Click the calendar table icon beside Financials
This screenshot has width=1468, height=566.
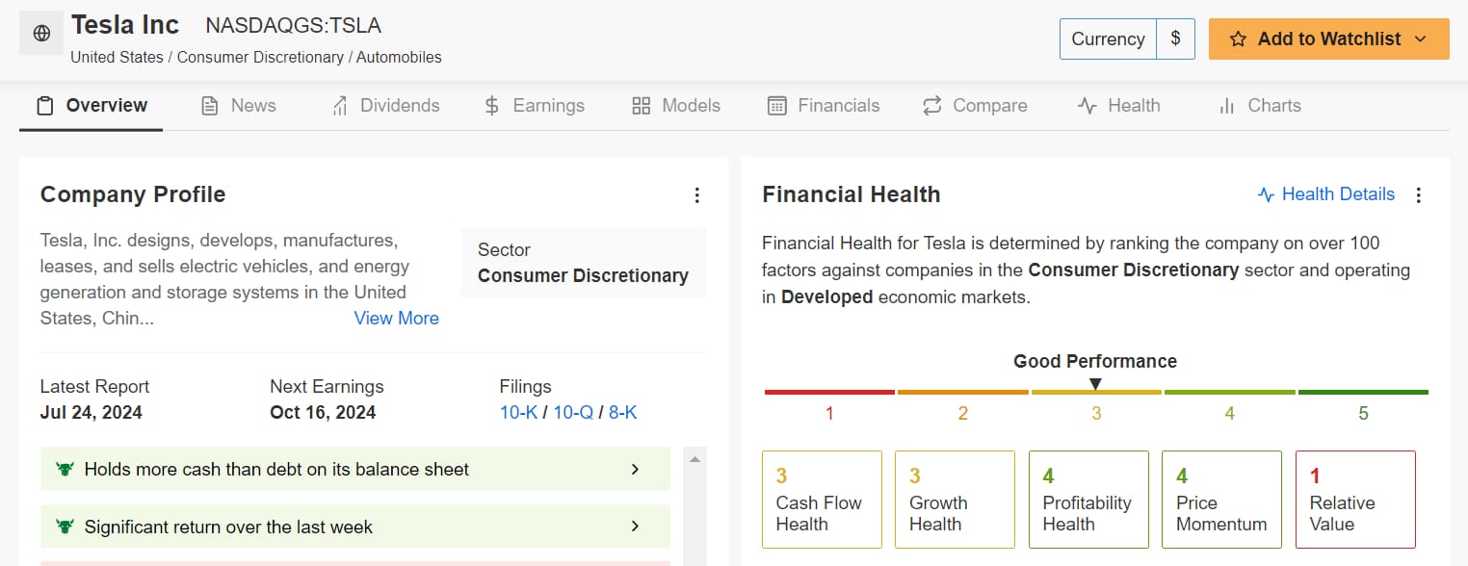[777, 106]
